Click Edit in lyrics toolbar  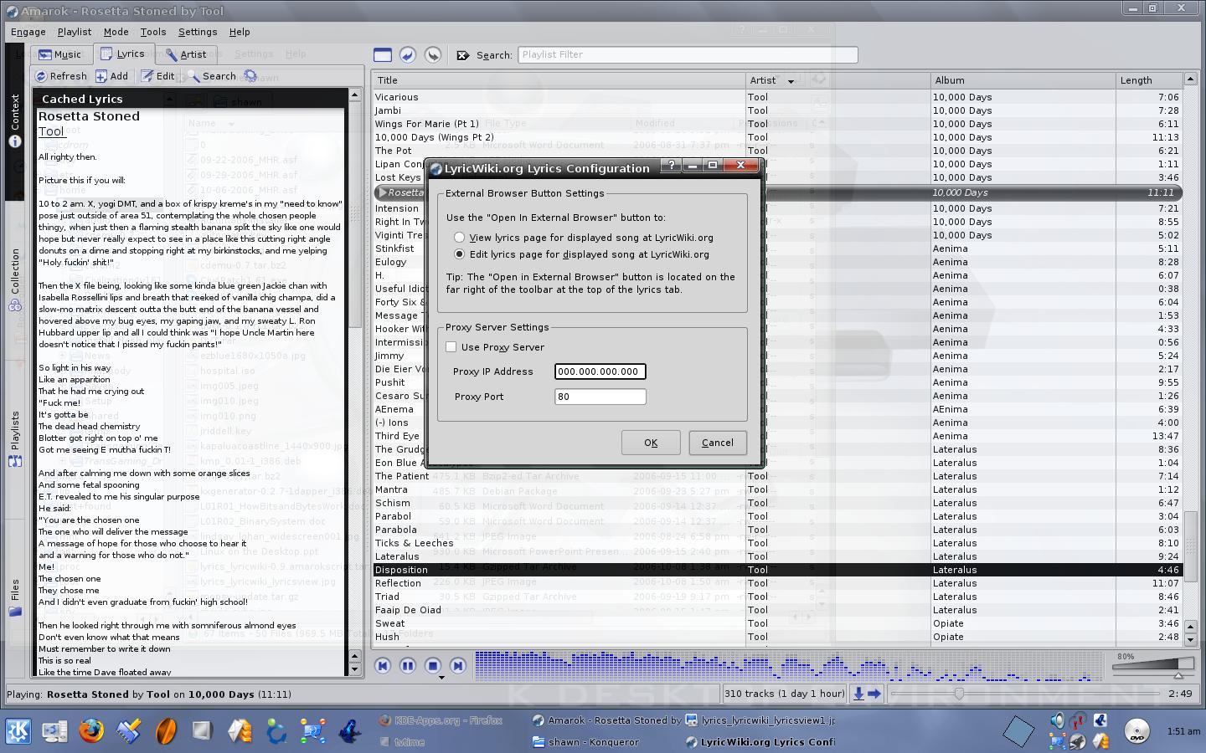click(158, 76)
